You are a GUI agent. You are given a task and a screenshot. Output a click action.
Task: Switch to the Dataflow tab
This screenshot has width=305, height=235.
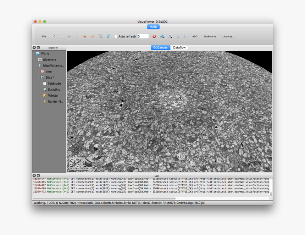tap(179, 47)
